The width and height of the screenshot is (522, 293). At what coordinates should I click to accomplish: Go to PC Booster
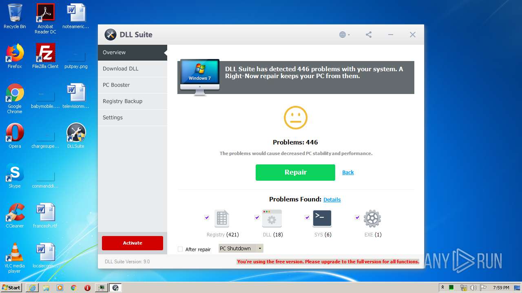133,85
